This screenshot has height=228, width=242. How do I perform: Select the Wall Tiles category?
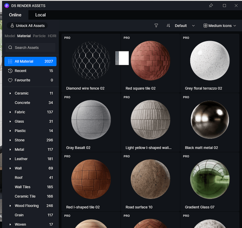[30, 187]
